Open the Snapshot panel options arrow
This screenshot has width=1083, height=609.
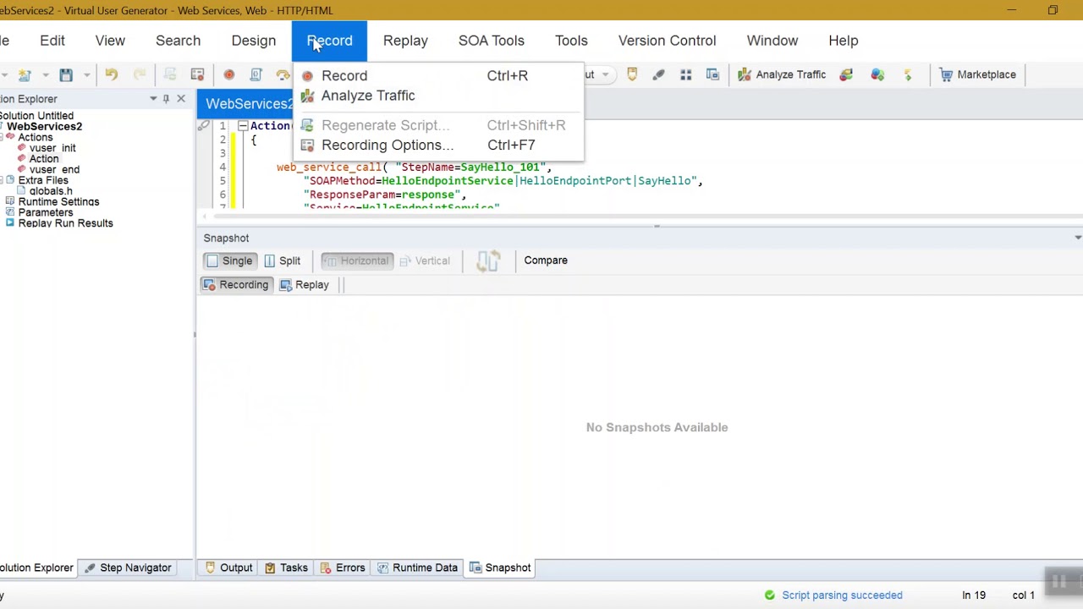pyautogui.click(x=1078, y=238)
